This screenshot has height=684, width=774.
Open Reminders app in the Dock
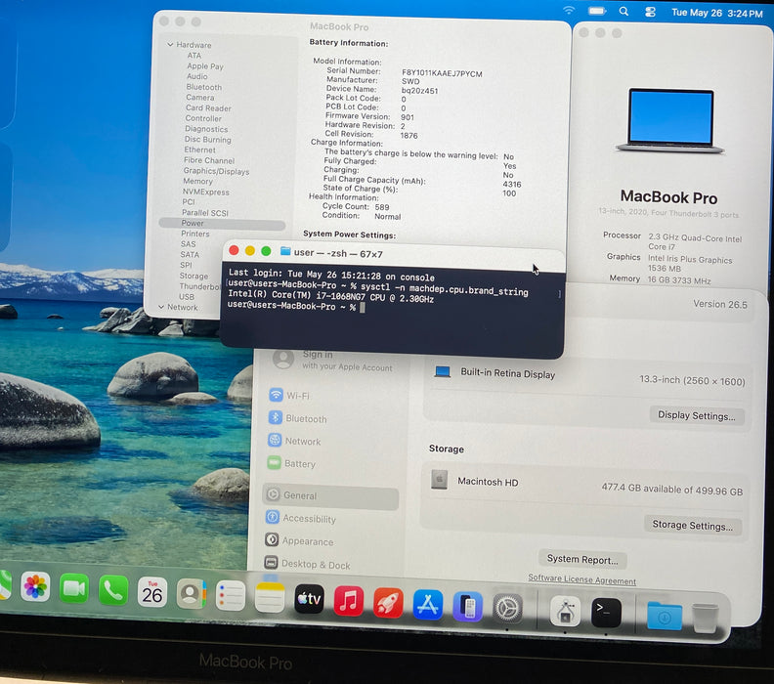[x=230, y=596]
